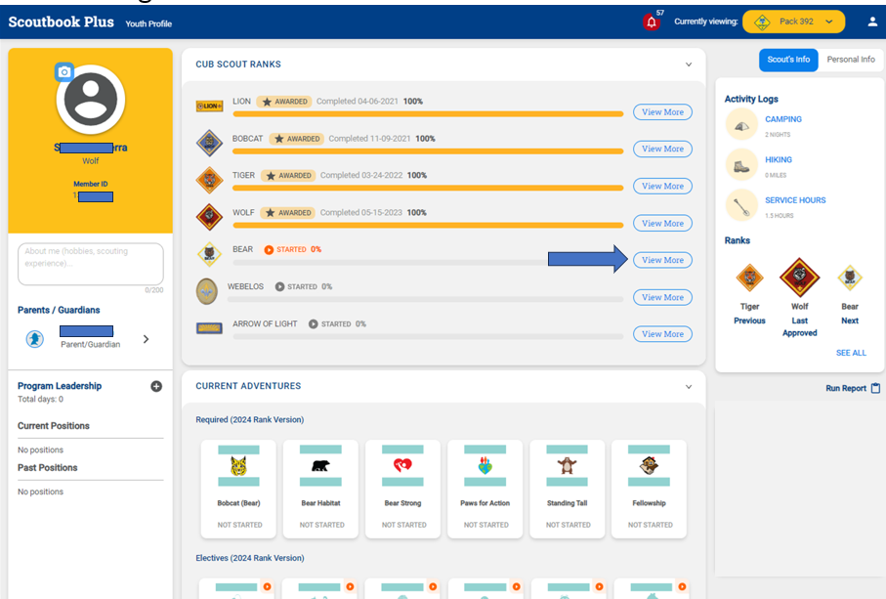Expand the Parent/Guardian chevron
The width and height of the screenshot is (886, 599).
[146, 339]
